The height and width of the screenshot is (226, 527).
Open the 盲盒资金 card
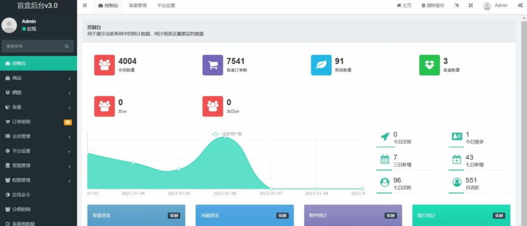[136, 215]
